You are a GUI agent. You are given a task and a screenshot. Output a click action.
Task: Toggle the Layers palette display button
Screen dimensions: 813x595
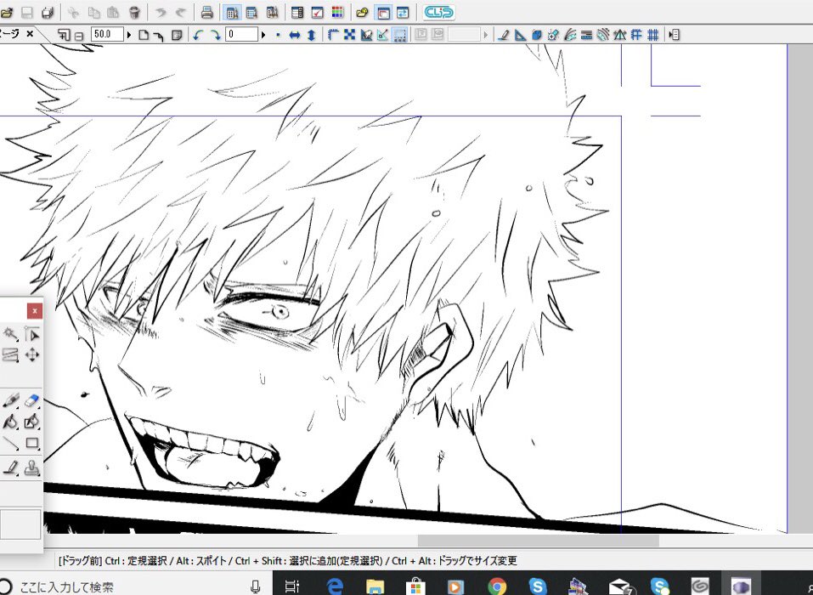(x=252, y=13)
